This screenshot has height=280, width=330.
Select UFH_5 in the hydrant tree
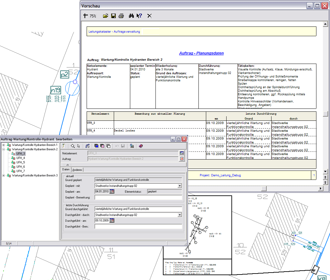(20, 162)
